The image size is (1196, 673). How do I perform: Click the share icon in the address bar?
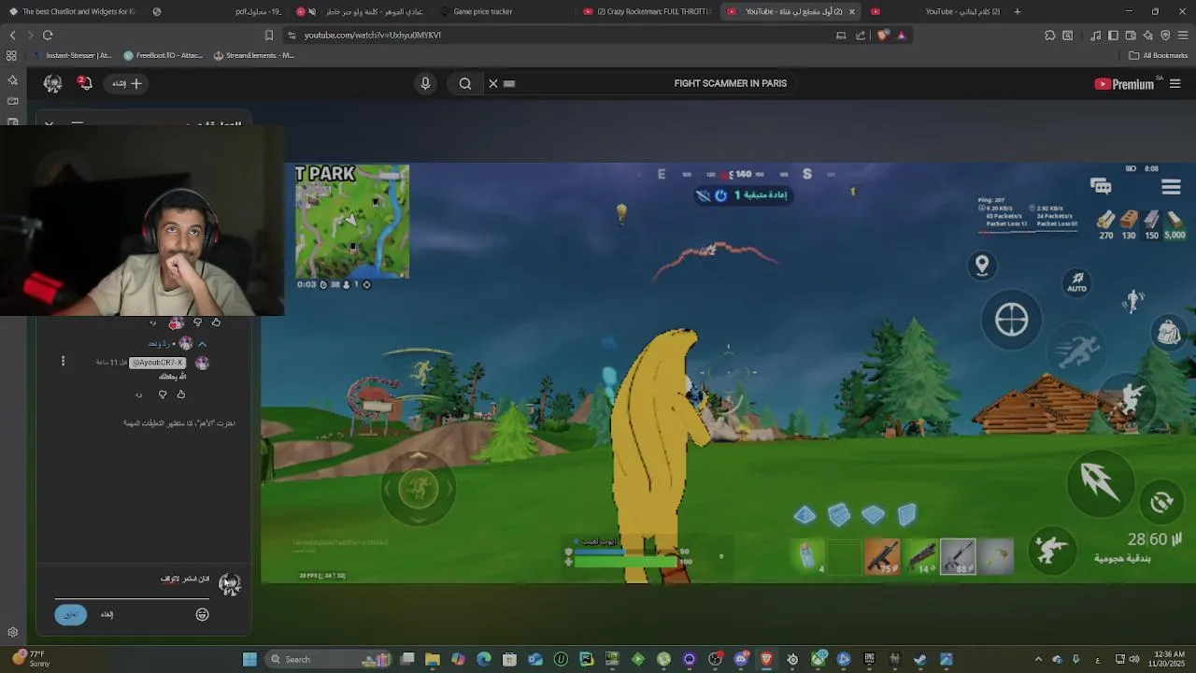click(861, 35)
